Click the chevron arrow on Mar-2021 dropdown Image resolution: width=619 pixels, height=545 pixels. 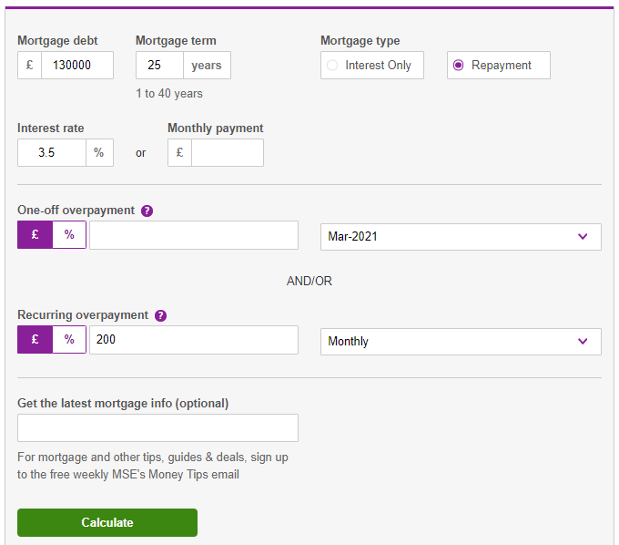[x=583, y=237]
